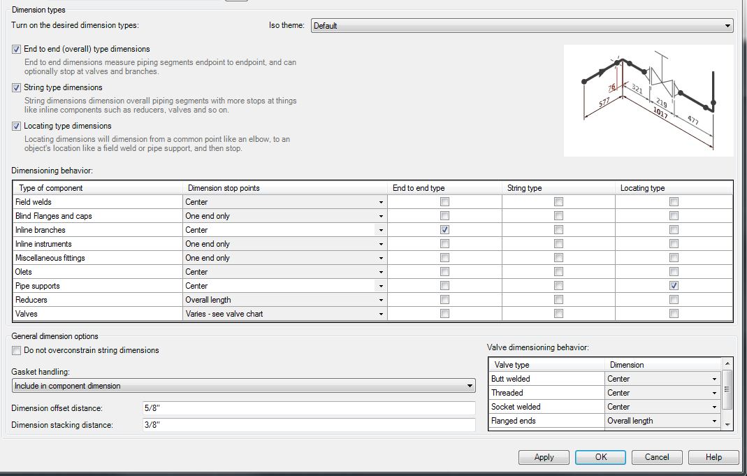
Task: Click the Cancel button
Action: [657, 457]
